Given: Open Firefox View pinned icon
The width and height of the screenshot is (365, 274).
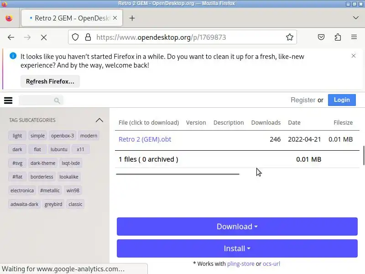Looking at the screenshot, I should (9, 18).
